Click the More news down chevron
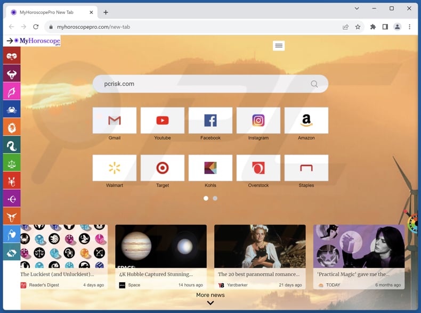The image size is (421, 313). [210, 303]
